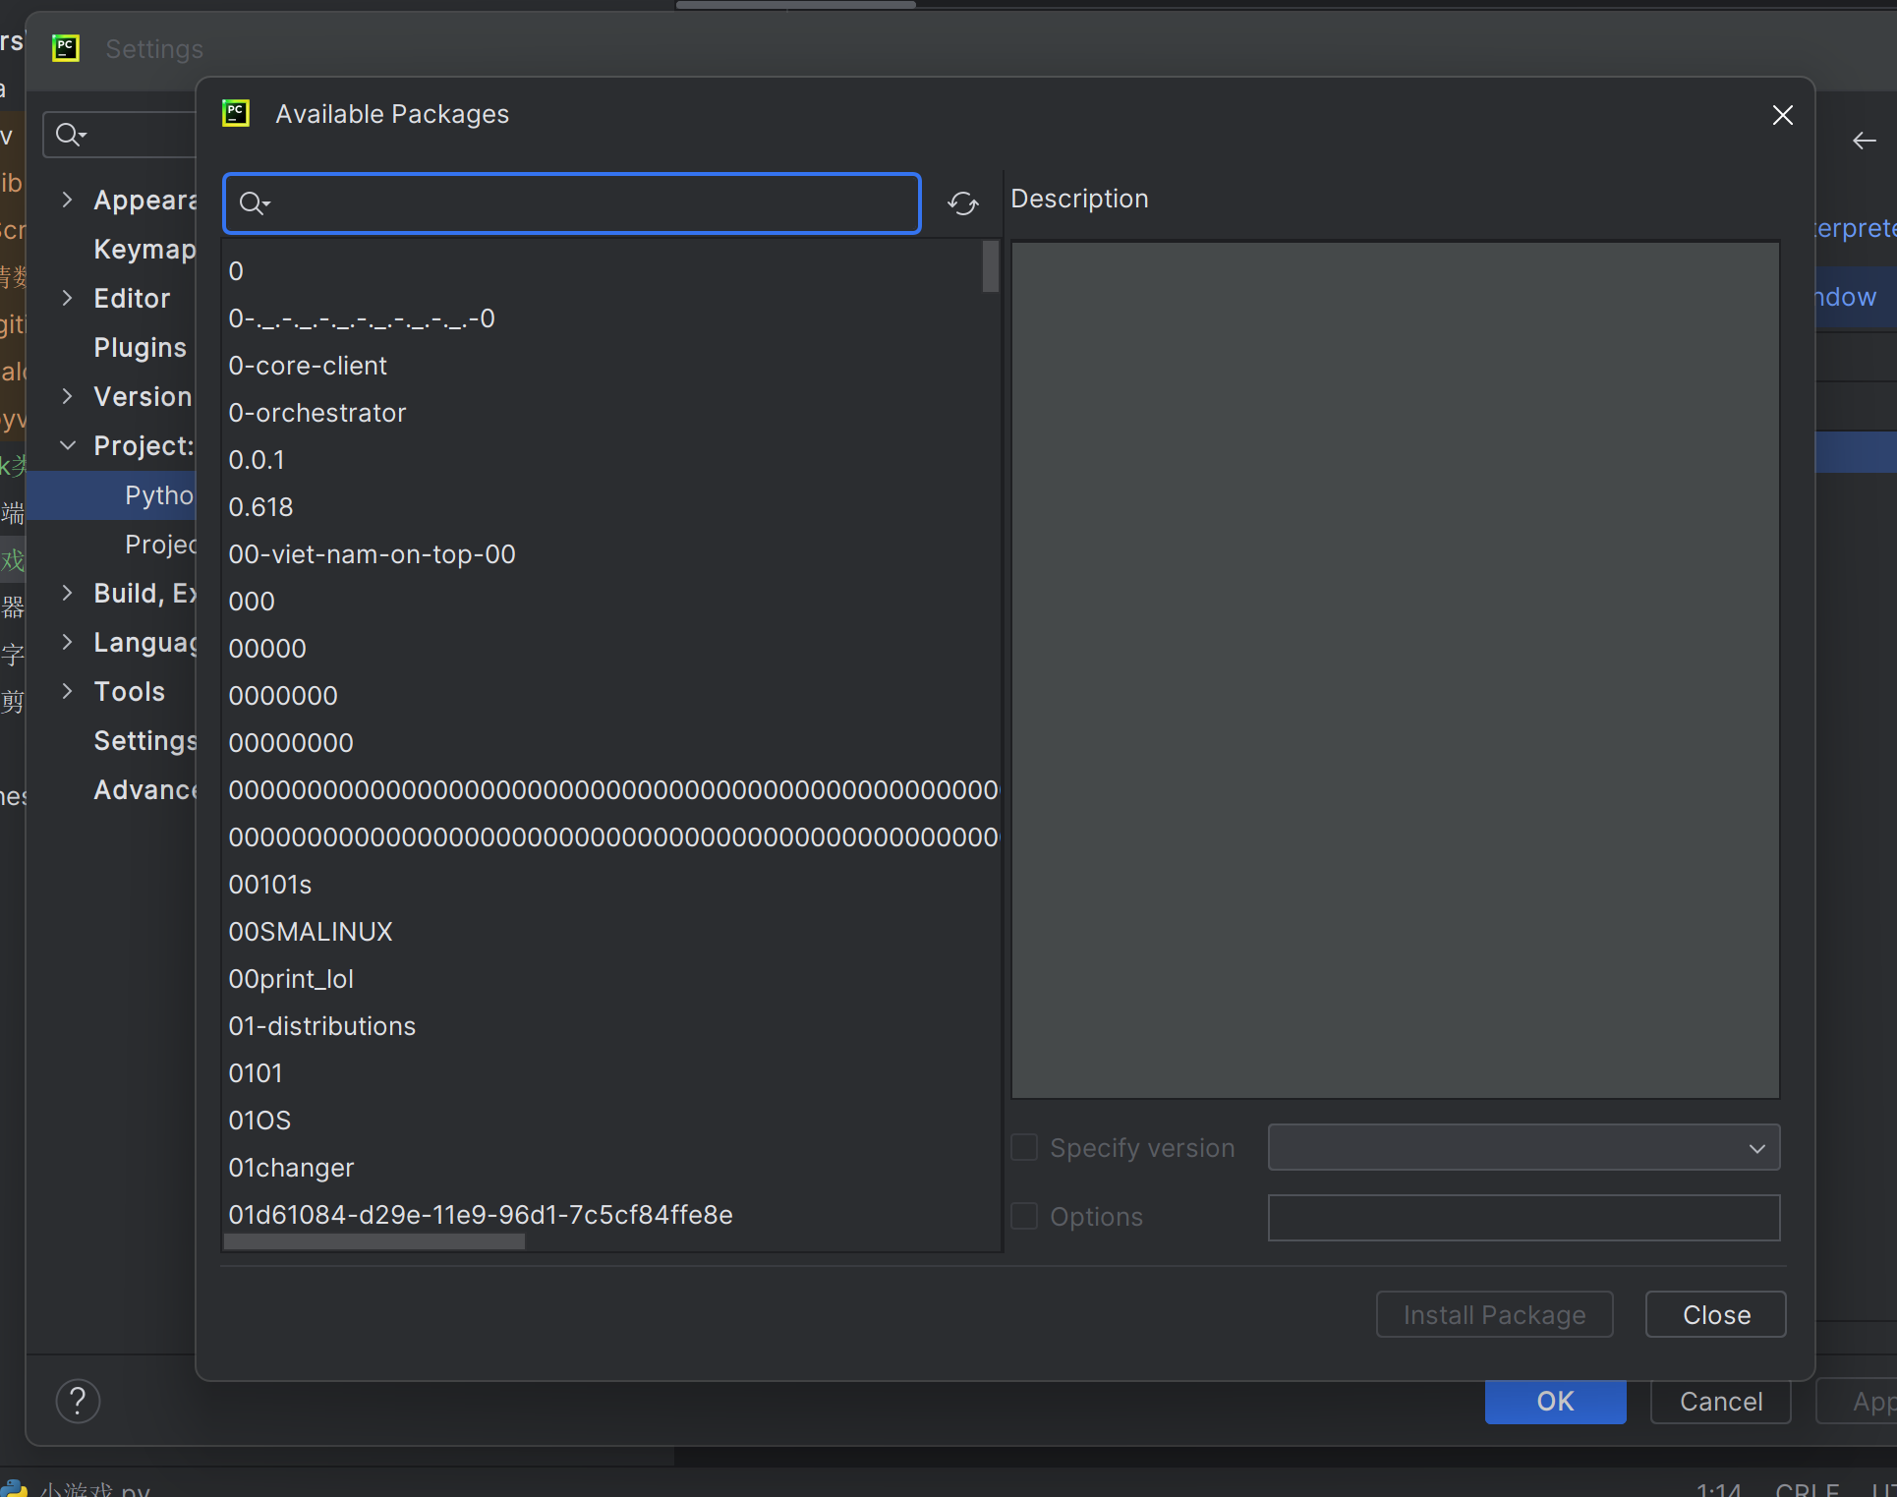1897x1497 pixels.
Task: Open Keymap settings page
Action: [144, 249]
